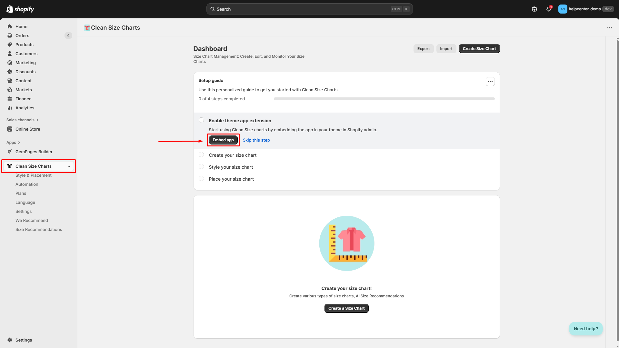Expand the 'Place your size chart' step
This screenshot has height=348, width=619.
point(231,179)
